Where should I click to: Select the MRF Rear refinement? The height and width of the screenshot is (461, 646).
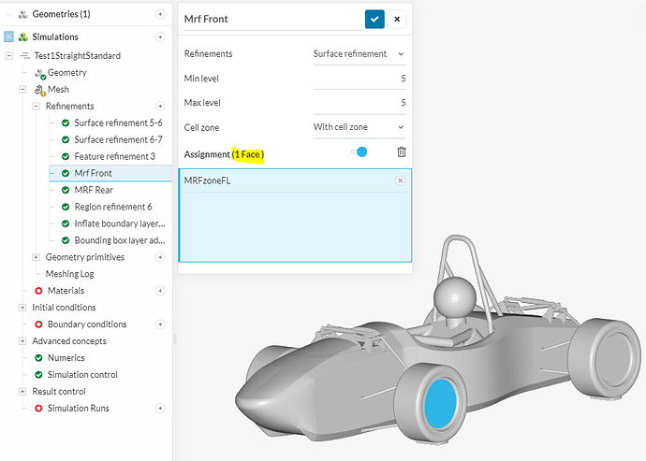tap(94, 190)
